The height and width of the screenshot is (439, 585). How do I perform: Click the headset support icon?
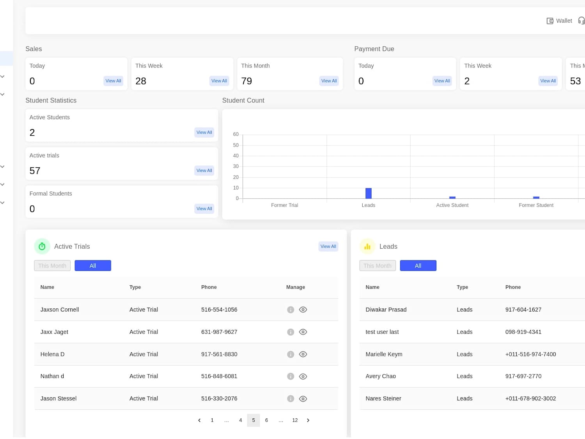point(581,21)
